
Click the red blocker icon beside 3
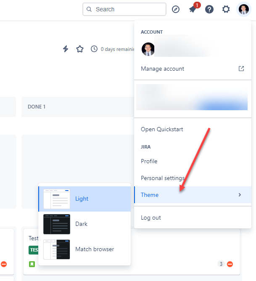click(230, 264)
